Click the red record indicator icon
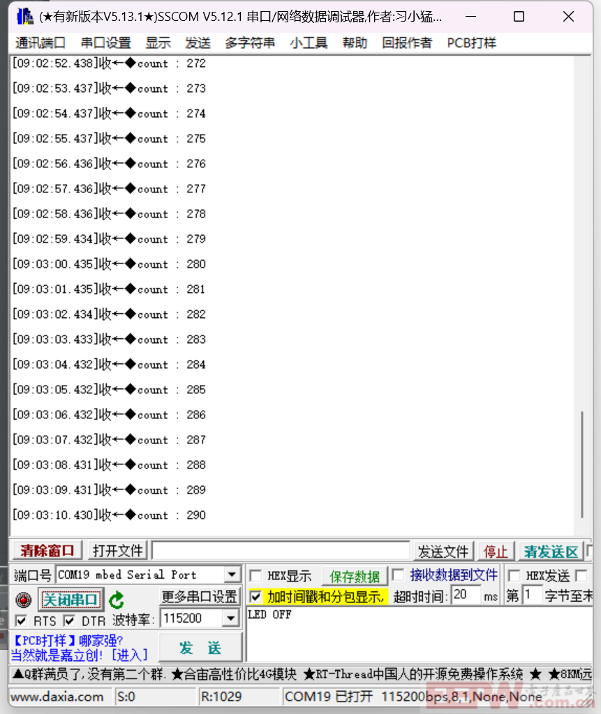The width and height of the screenshot is (601, 714). 24,600
